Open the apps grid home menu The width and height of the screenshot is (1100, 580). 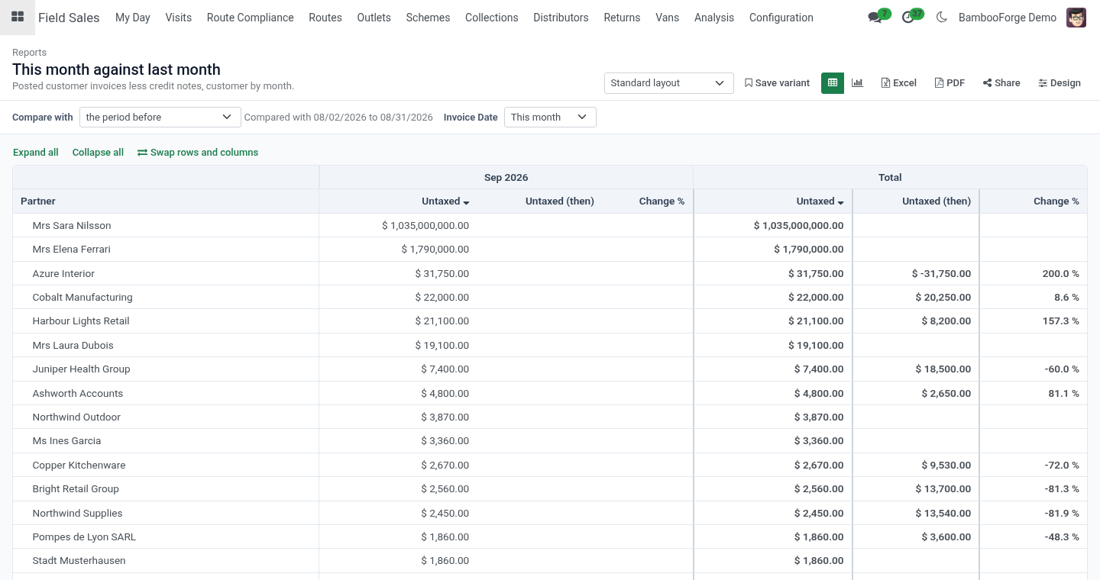pyautogui.click(x=18, y=17)
